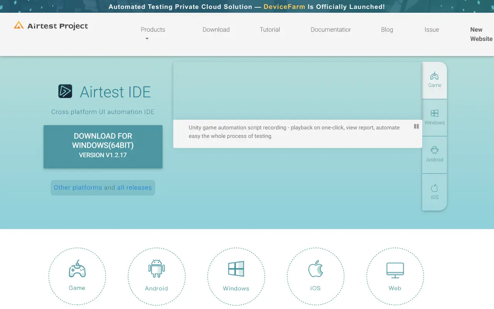Open the all releases link
This screenshot has width=494, height=309.
(x=135, y=188)
